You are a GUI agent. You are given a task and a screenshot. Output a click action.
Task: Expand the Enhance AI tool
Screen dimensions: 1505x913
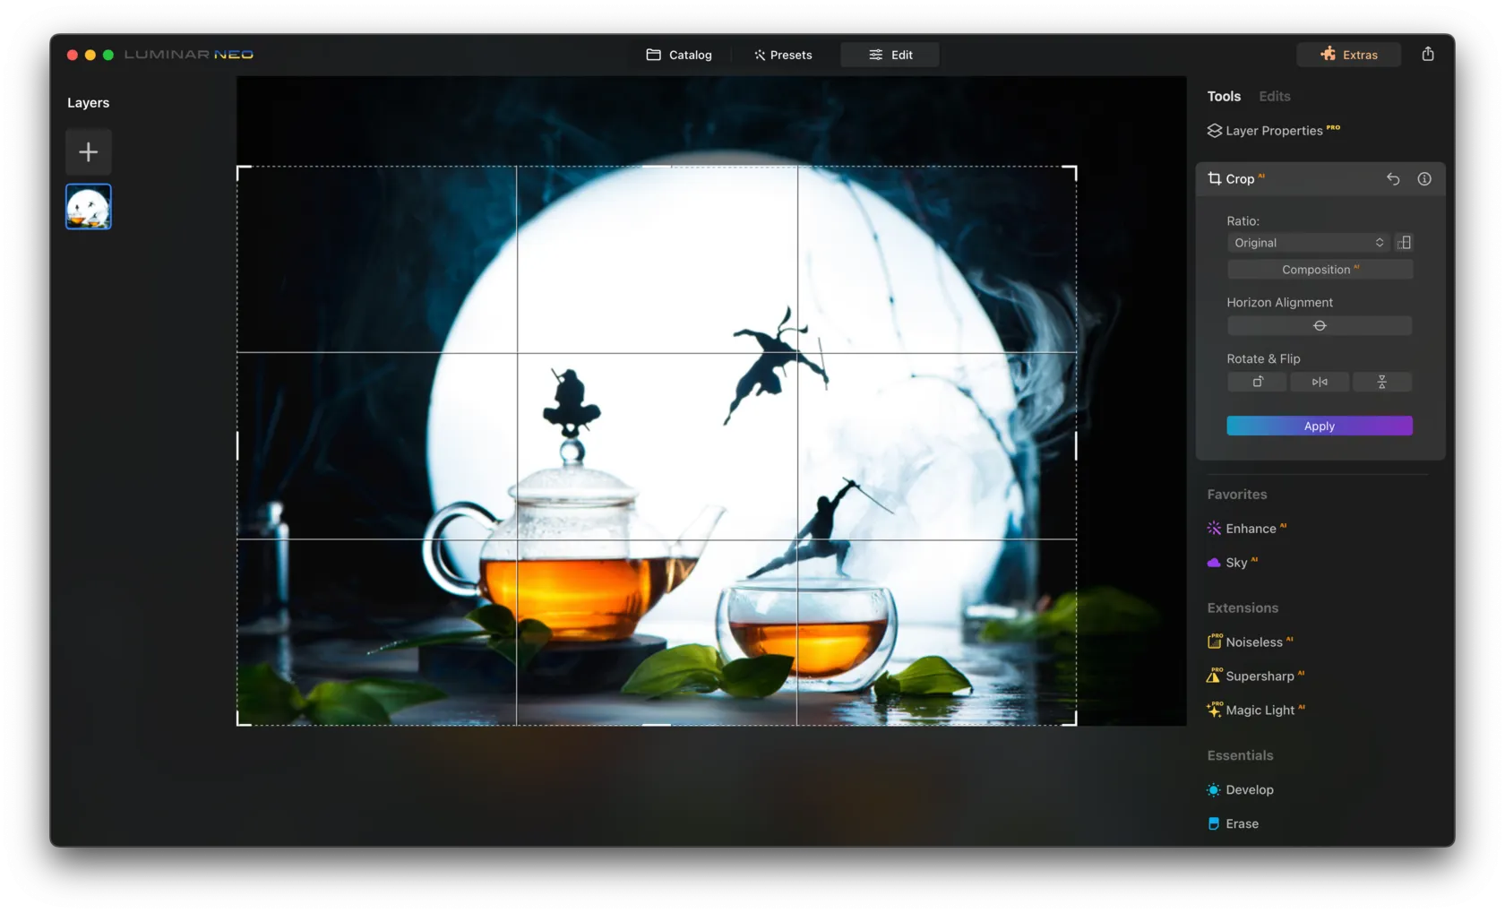[1250, 529]
